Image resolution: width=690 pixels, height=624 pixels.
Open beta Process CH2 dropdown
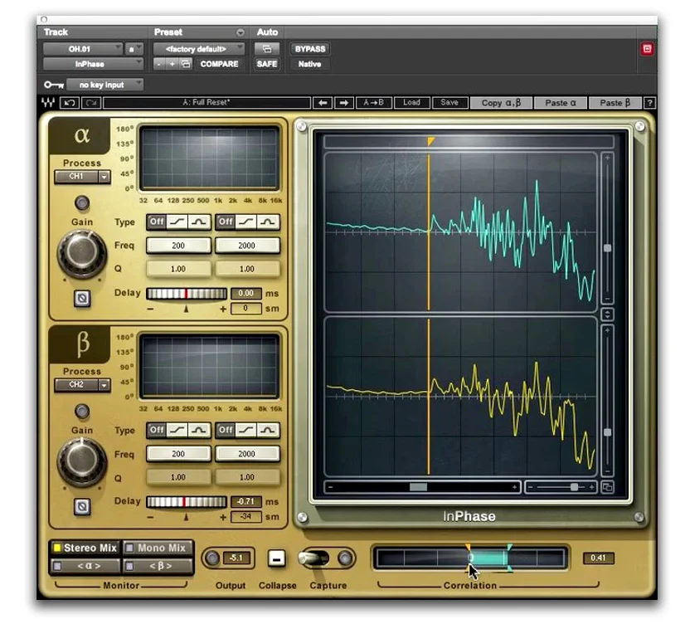click(82, 385)
